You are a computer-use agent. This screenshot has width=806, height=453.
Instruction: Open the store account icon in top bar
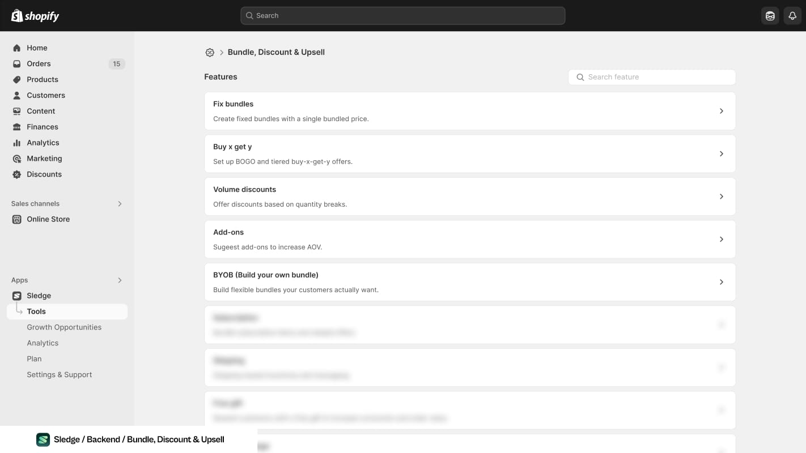pyautogui.click(x=770, y=16)
